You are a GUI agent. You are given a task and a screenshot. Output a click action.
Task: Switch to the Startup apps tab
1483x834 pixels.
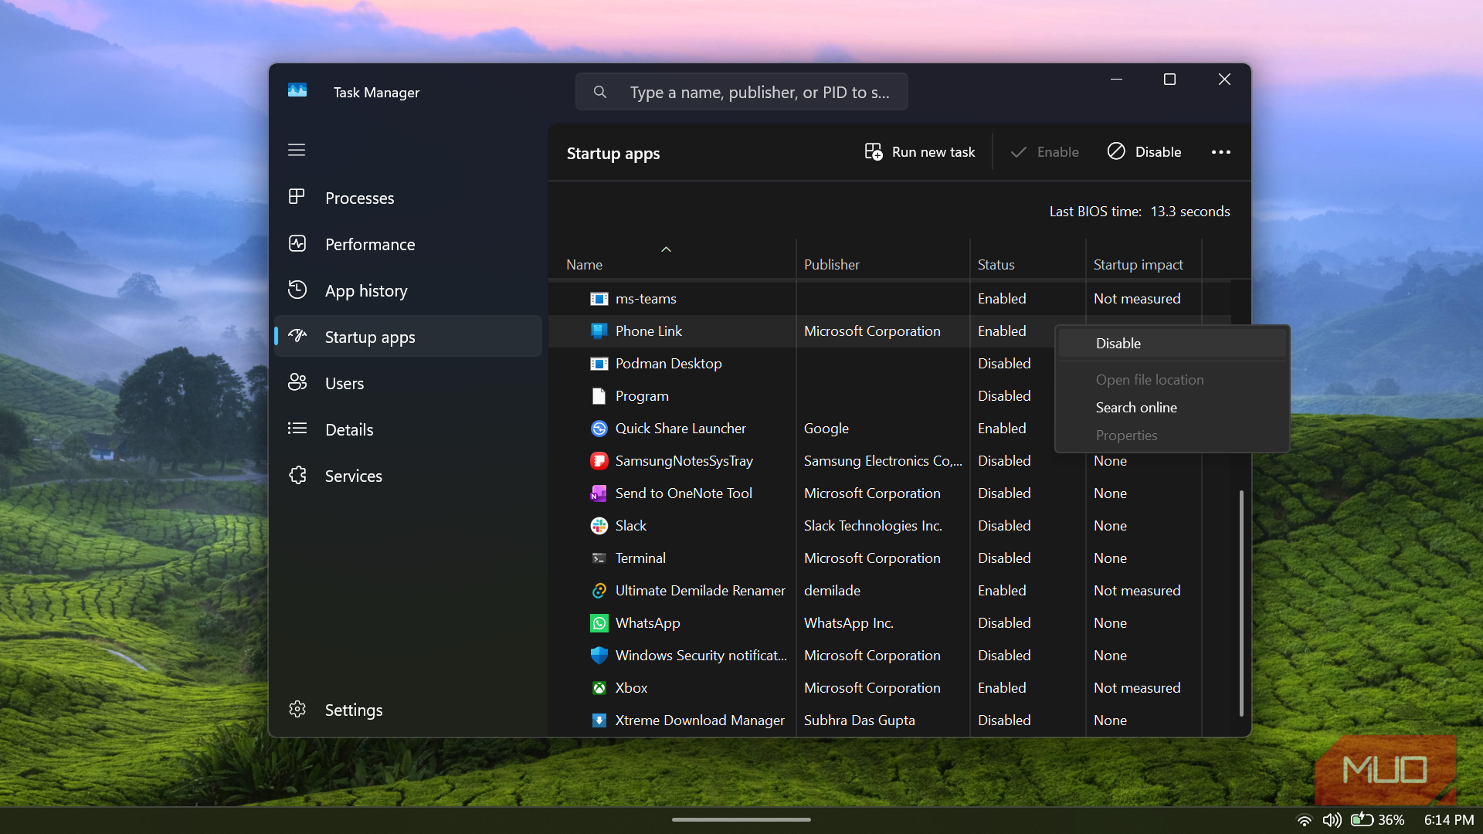[408, 337]
